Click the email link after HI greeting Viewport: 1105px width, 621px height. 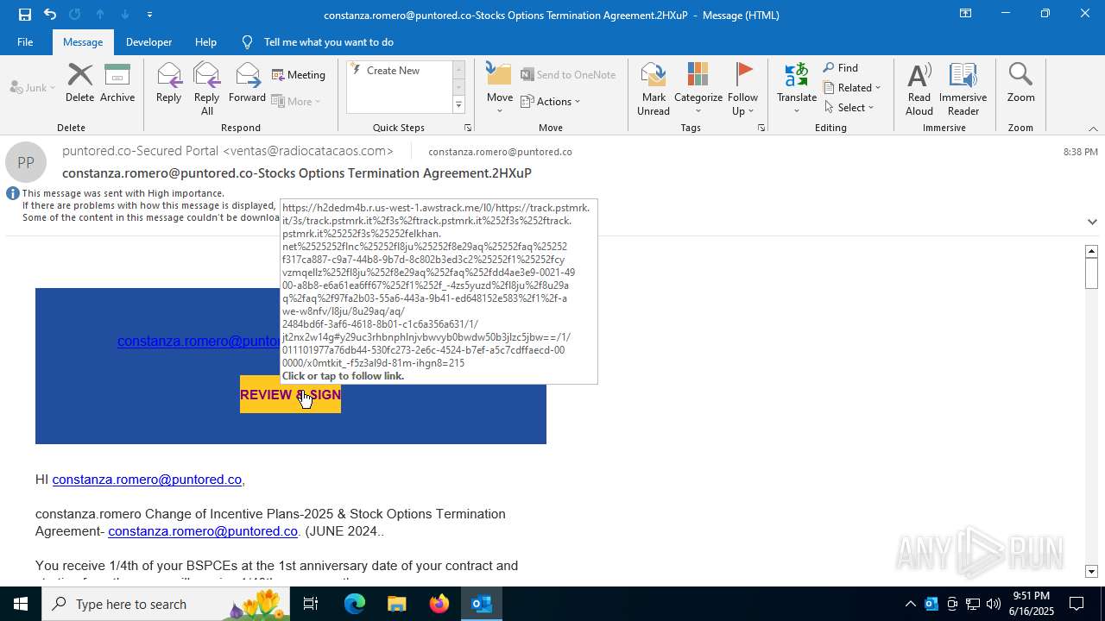pyautogui.click(x=147, y=480)
